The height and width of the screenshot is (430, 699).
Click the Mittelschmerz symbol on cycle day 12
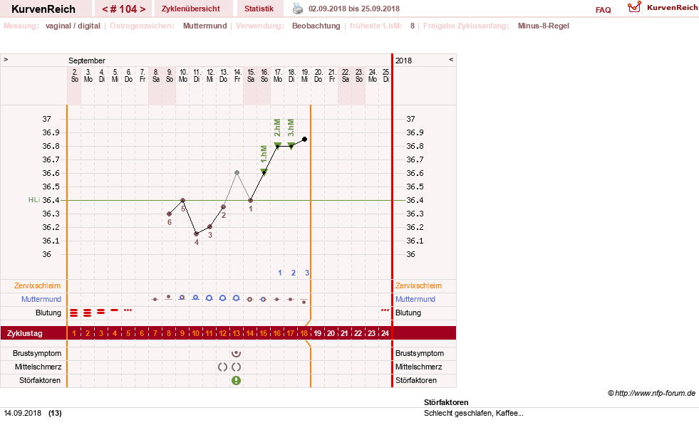coord(222,367)
